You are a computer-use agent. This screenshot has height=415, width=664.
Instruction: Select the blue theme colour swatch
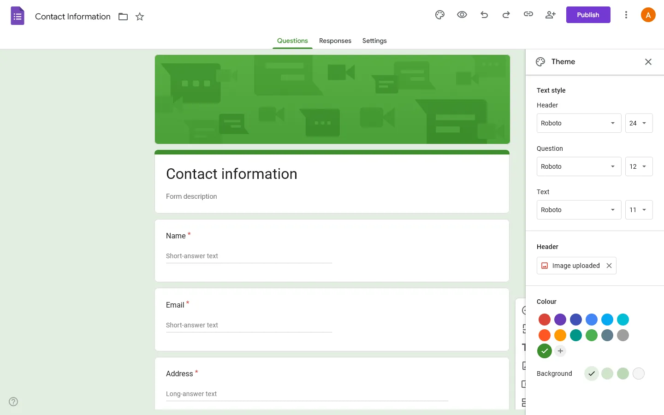click(592, 320)
